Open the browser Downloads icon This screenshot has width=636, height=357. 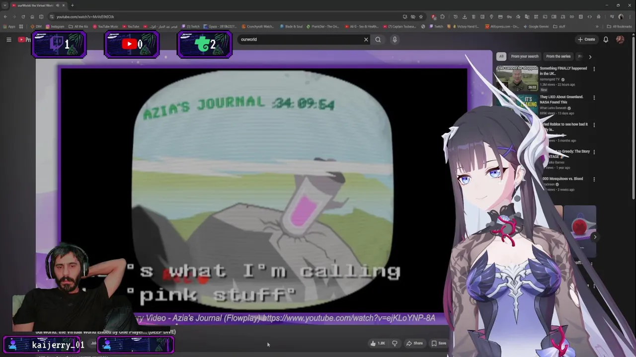pyautogui.click(x=464, y=16)
